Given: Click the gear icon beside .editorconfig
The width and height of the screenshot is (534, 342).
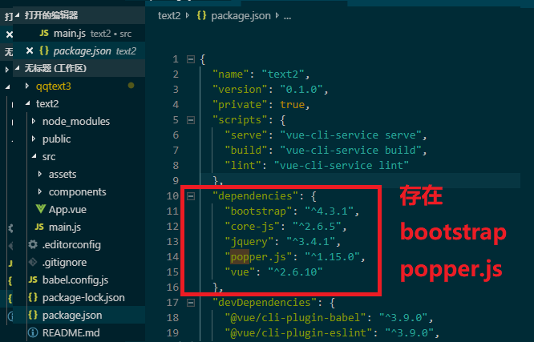Looking at the screenshot, I should click(33, 244).
